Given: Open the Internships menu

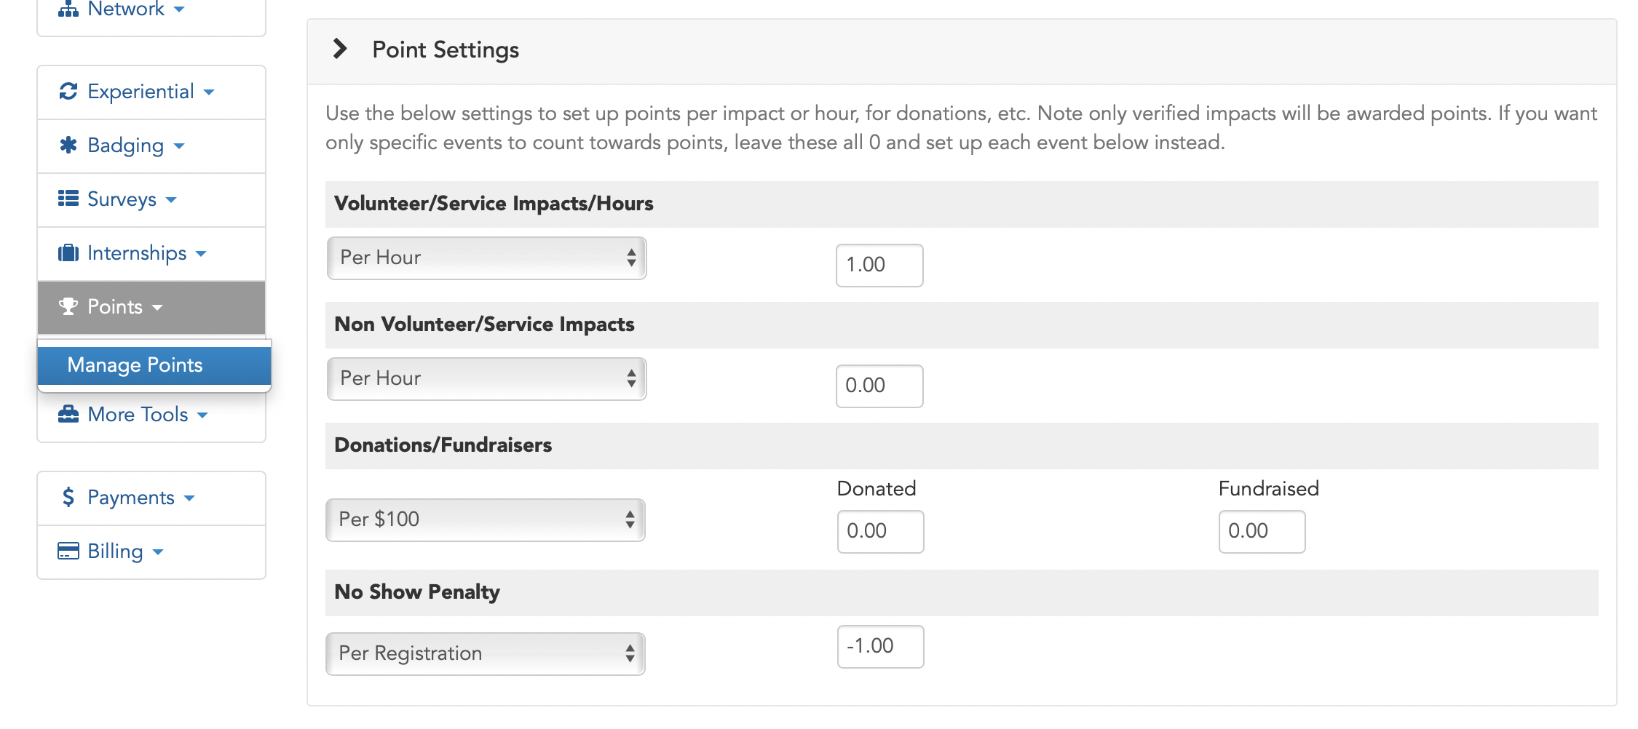Looking at the screenshot, I should pyautogui.click(x=151, y=254).
